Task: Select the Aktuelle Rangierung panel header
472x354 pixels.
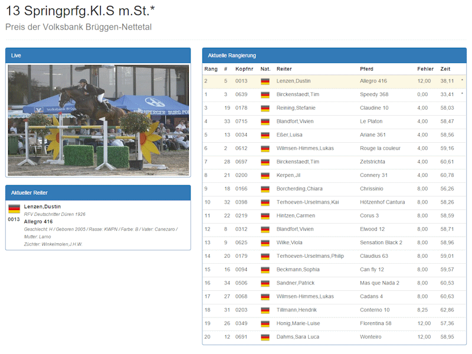Action: tap(334, 55)
